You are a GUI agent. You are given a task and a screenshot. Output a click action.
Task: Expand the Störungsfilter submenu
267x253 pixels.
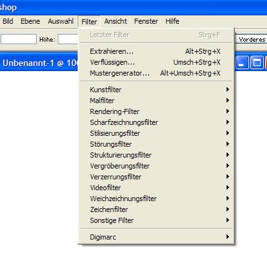[x=156, y=144]
